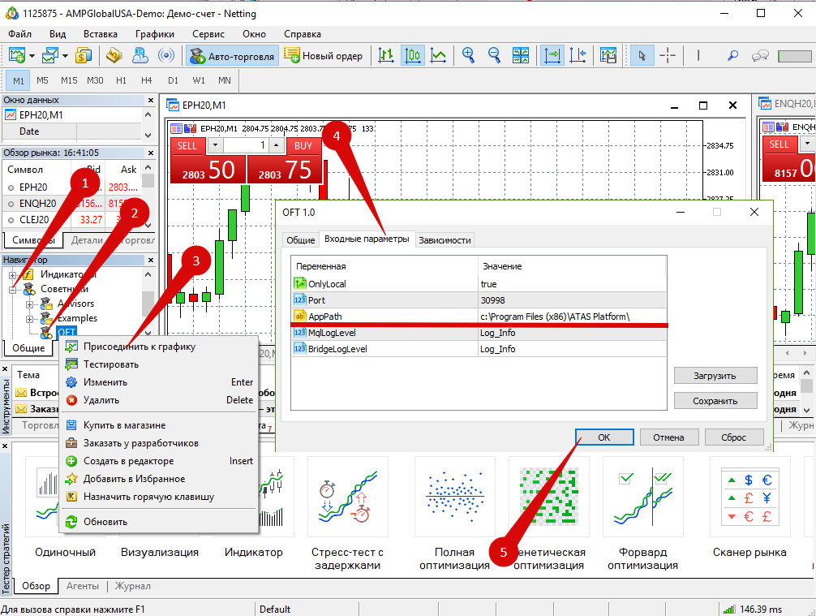Click Новый ордер button
The width and height of the screenshot is (816, 616).
point(323,56)
